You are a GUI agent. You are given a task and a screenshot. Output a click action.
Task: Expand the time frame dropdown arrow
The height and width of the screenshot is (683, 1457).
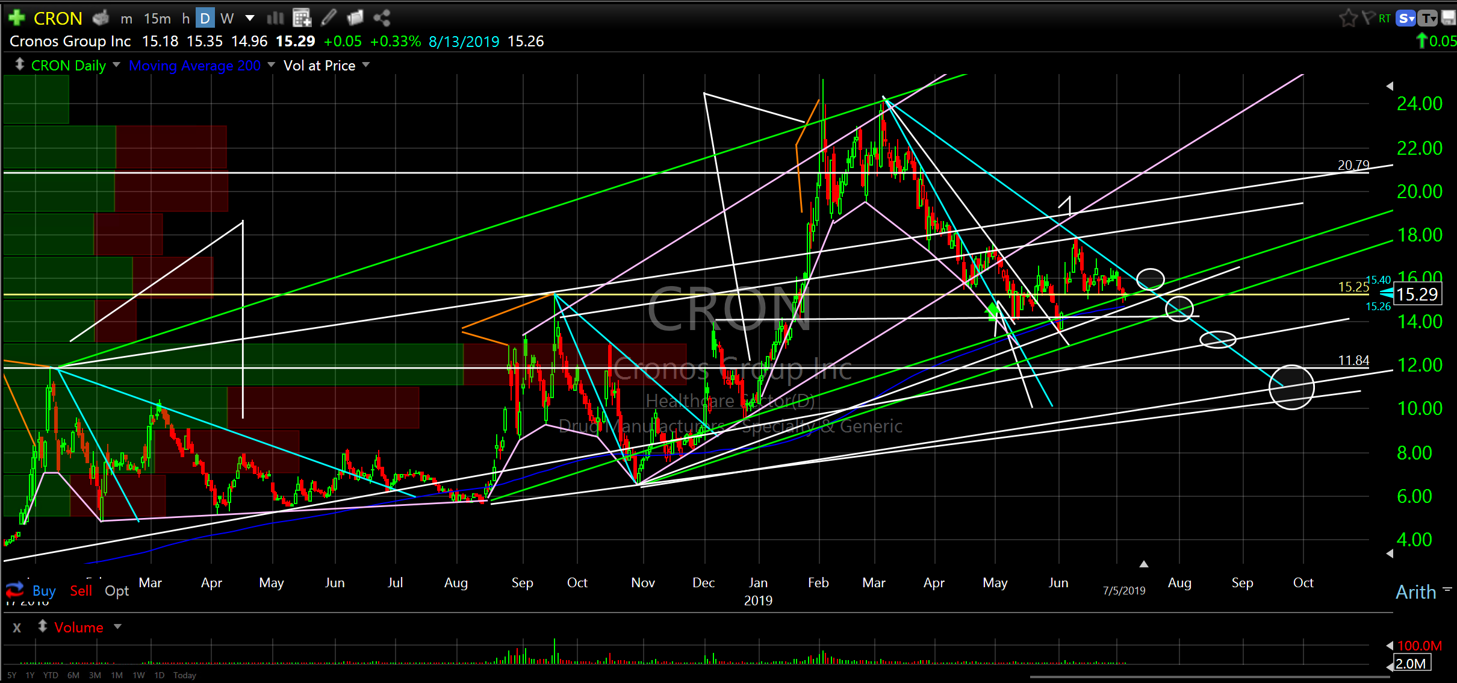[x=250, y=18]
